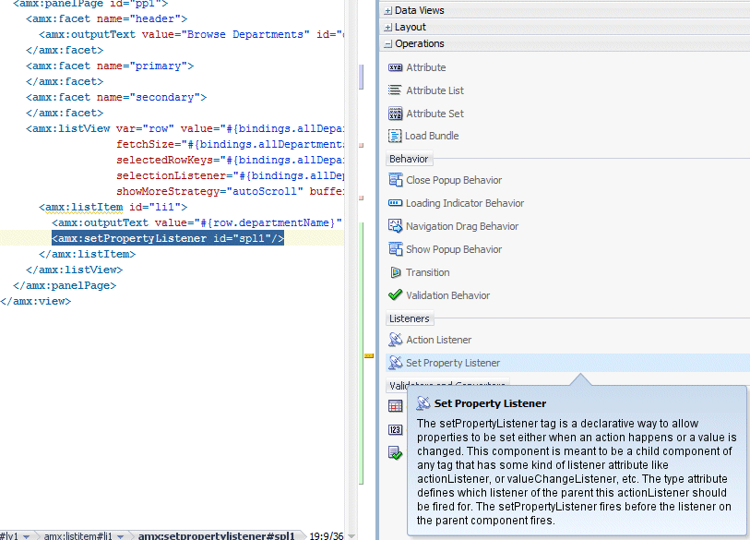The height and width of the screenshot is (540, 750).
Task: Select the #lv1 breadcrumb segment
Action: click(9, 536)
